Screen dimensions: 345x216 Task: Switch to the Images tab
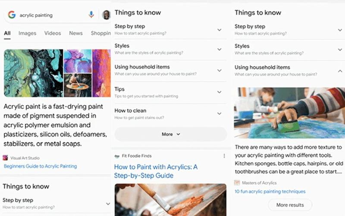pos(27,33)
